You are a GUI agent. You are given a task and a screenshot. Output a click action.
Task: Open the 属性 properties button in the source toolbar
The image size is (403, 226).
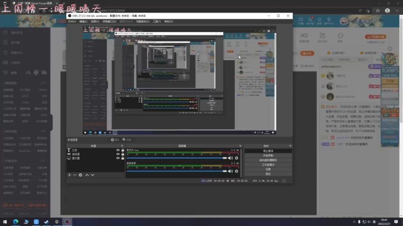coord(115,140)
